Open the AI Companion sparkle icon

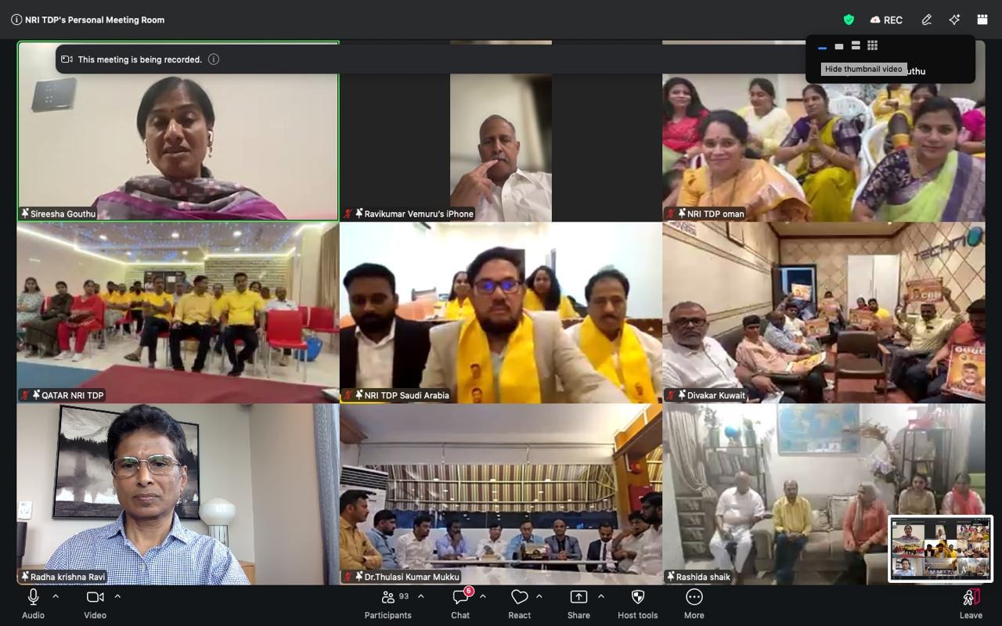coord(954,20)
